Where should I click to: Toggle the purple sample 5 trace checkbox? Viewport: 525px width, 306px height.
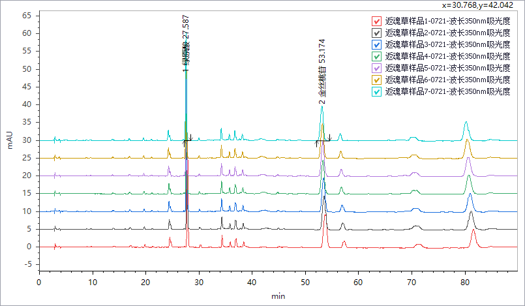(x=376, y=68)
